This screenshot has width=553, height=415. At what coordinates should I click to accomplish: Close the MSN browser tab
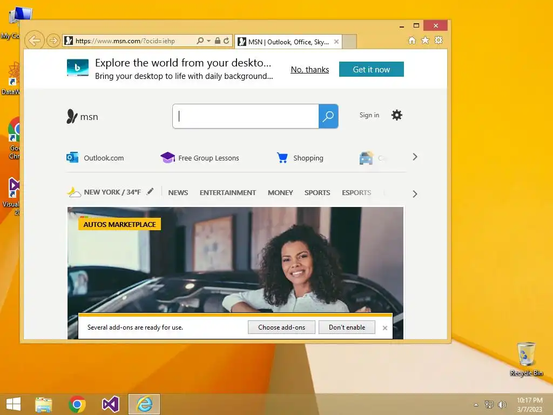[x=336, y=42]
